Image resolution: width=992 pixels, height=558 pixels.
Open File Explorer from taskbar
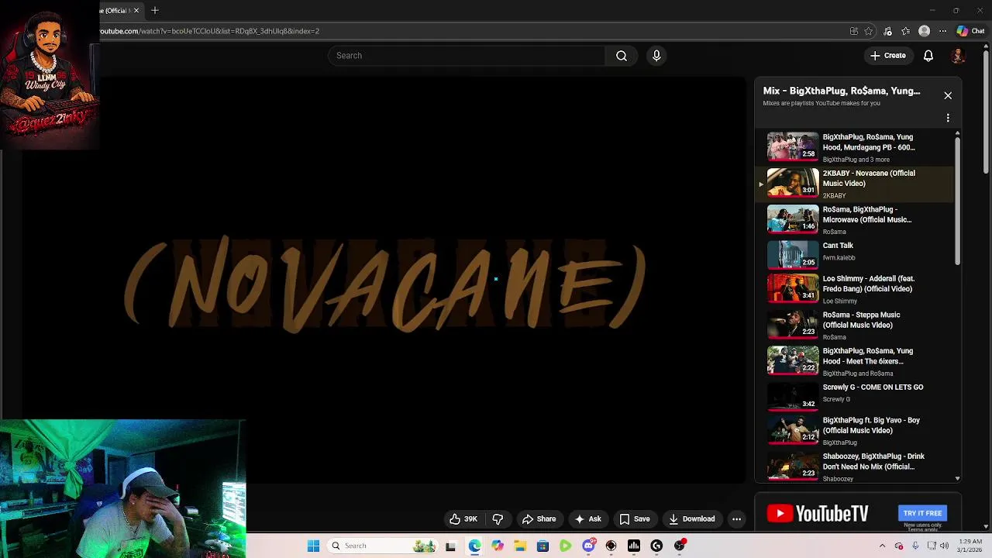(x=520, y=546)
